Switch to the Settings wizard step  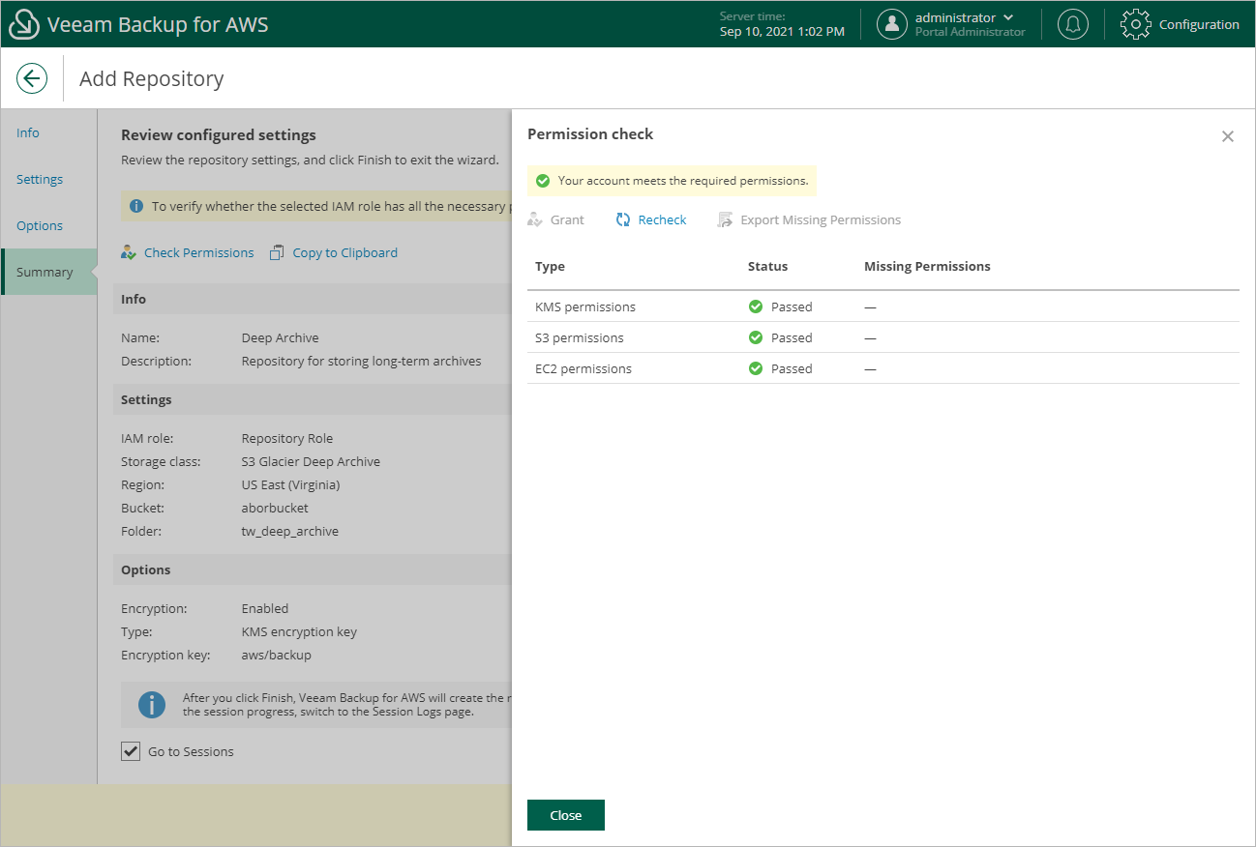[40, 180]
